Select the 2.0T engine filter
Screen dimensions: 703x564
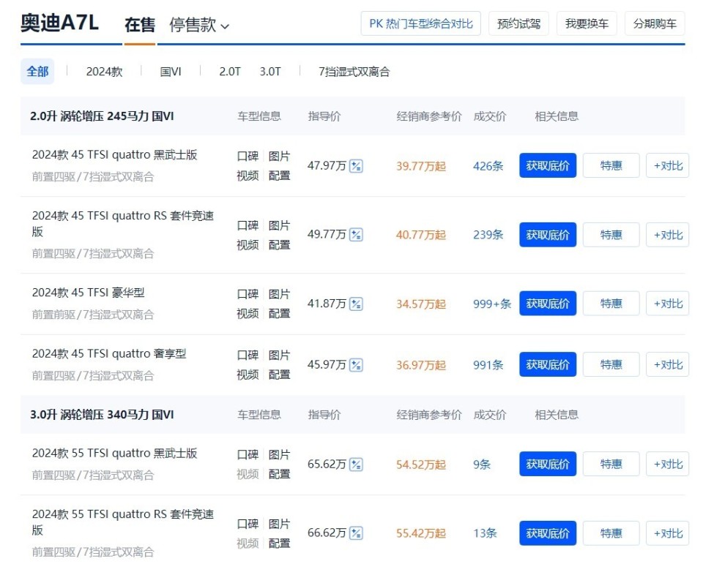230,72
